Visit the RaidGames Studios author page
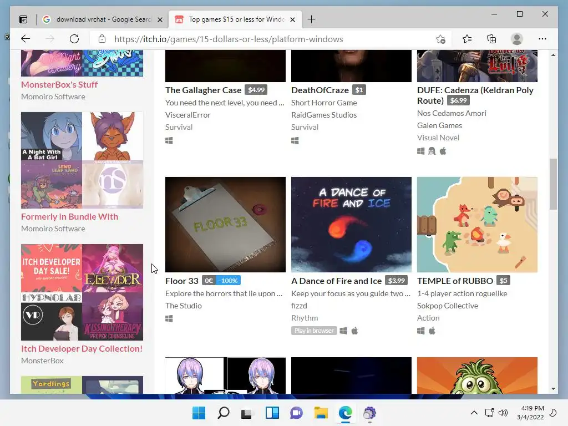 (324, 115)
